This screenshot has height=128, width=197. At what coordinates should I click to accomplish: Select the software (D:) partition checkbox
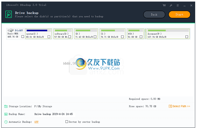70,37
